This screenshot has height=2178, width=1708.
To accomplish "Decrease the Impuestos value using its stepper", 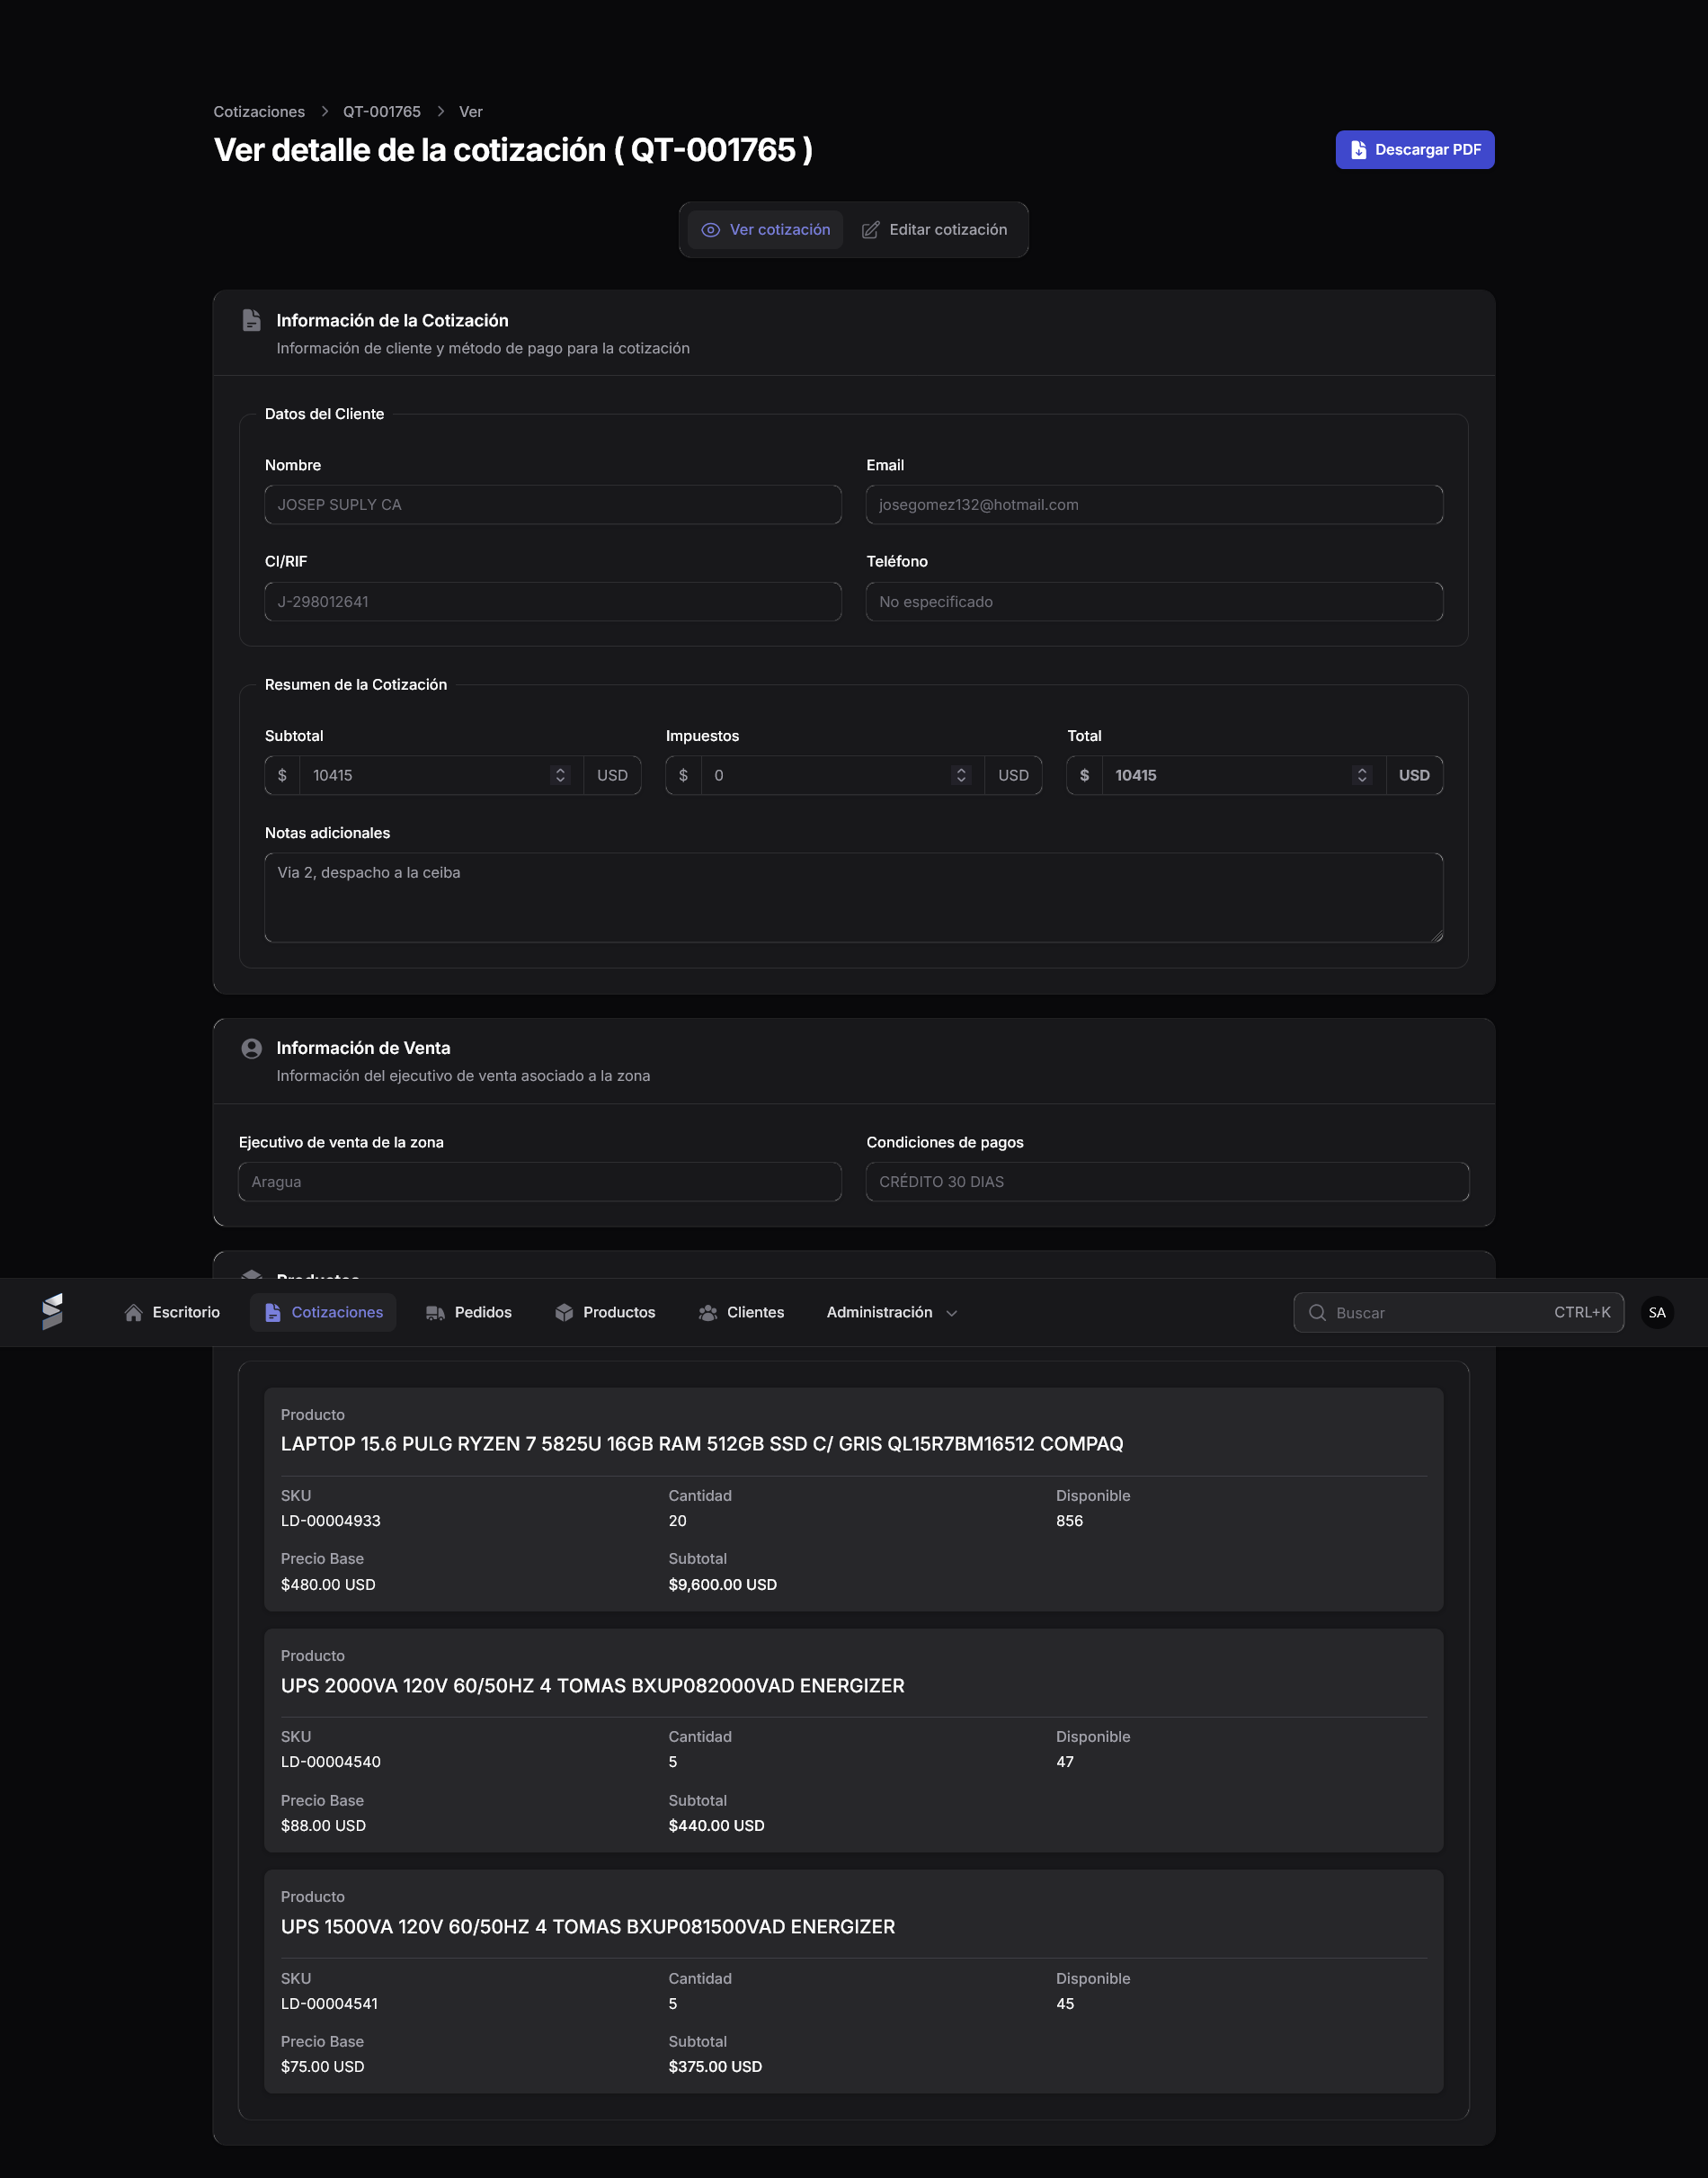I will (x=961, y=781).
